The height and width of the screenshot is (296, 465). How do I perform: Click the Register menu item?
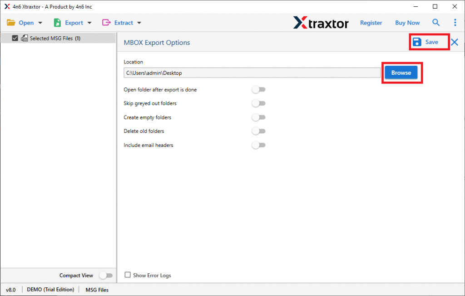(x=371, y=22)
